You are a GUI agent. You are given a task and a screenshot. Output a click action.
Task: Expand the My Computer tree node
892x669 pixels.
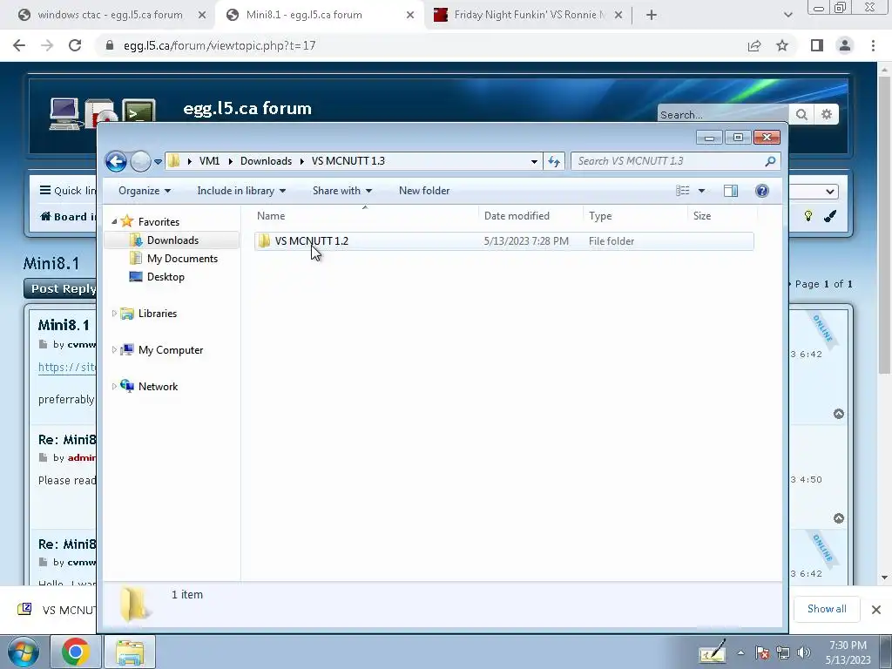114,349
